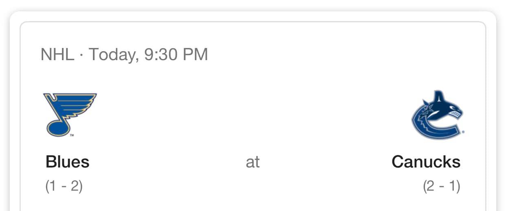Open the Blues team name link
506x211 pixels.
tap(67, 162)
